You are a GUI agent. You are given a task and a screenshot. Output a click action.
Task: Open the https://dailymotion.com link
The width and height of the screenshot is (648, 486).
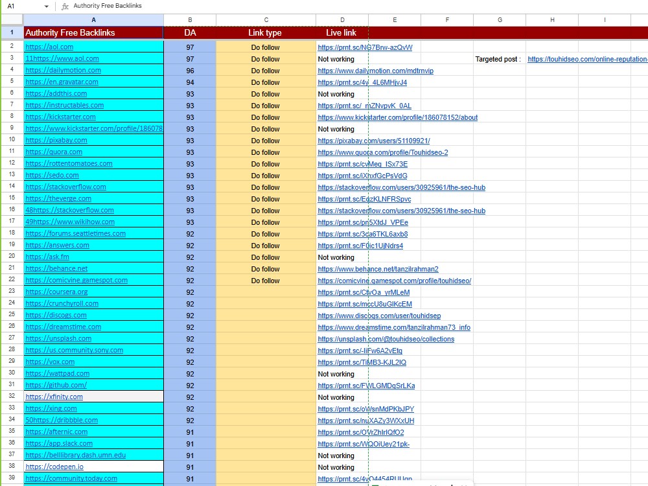coord(64,70)
